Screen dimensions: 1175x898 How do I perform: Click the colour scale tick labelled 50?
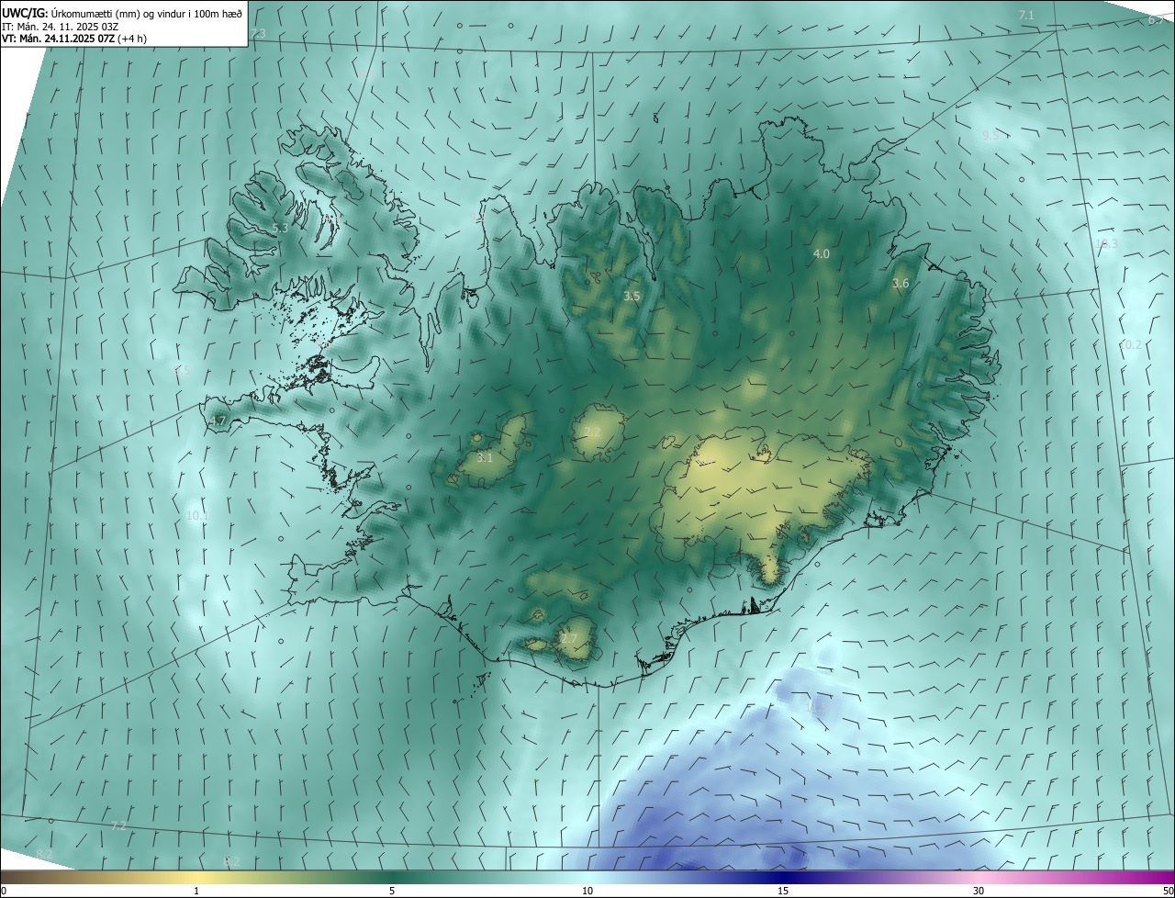click(x=1168, y=892)
